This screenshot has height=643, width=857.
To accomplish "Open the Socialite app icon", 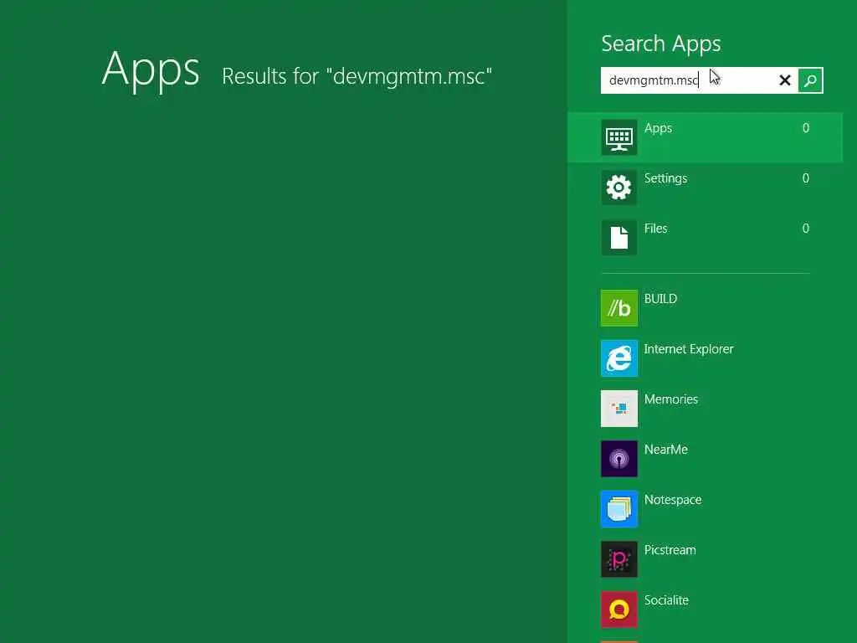I will 619,610.
